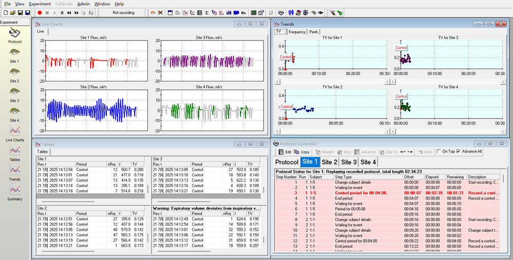Screen dimensions: 513x260
Task: Click the Copy button in Protocol Controller
Action: pyautogui.click(x=302, y=152)
